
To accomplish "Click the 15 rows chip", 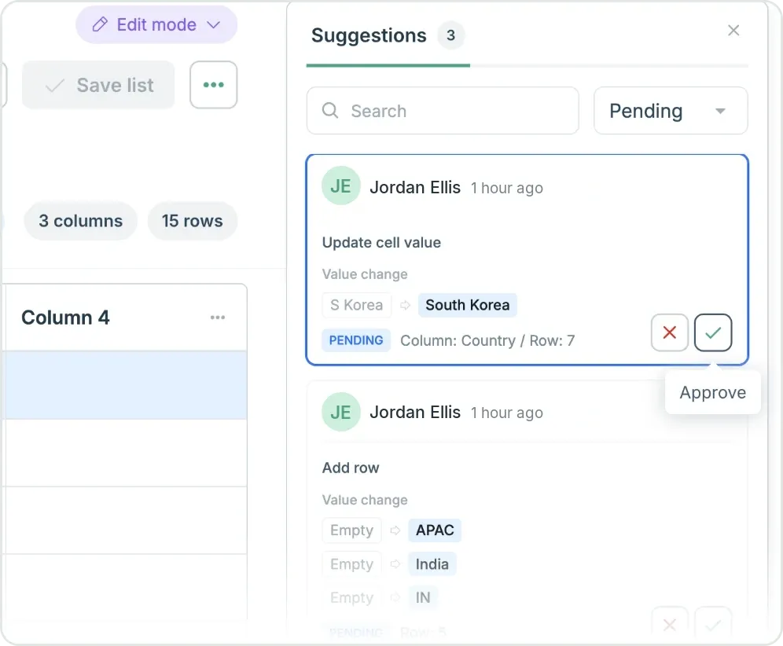I will [193, 221].
